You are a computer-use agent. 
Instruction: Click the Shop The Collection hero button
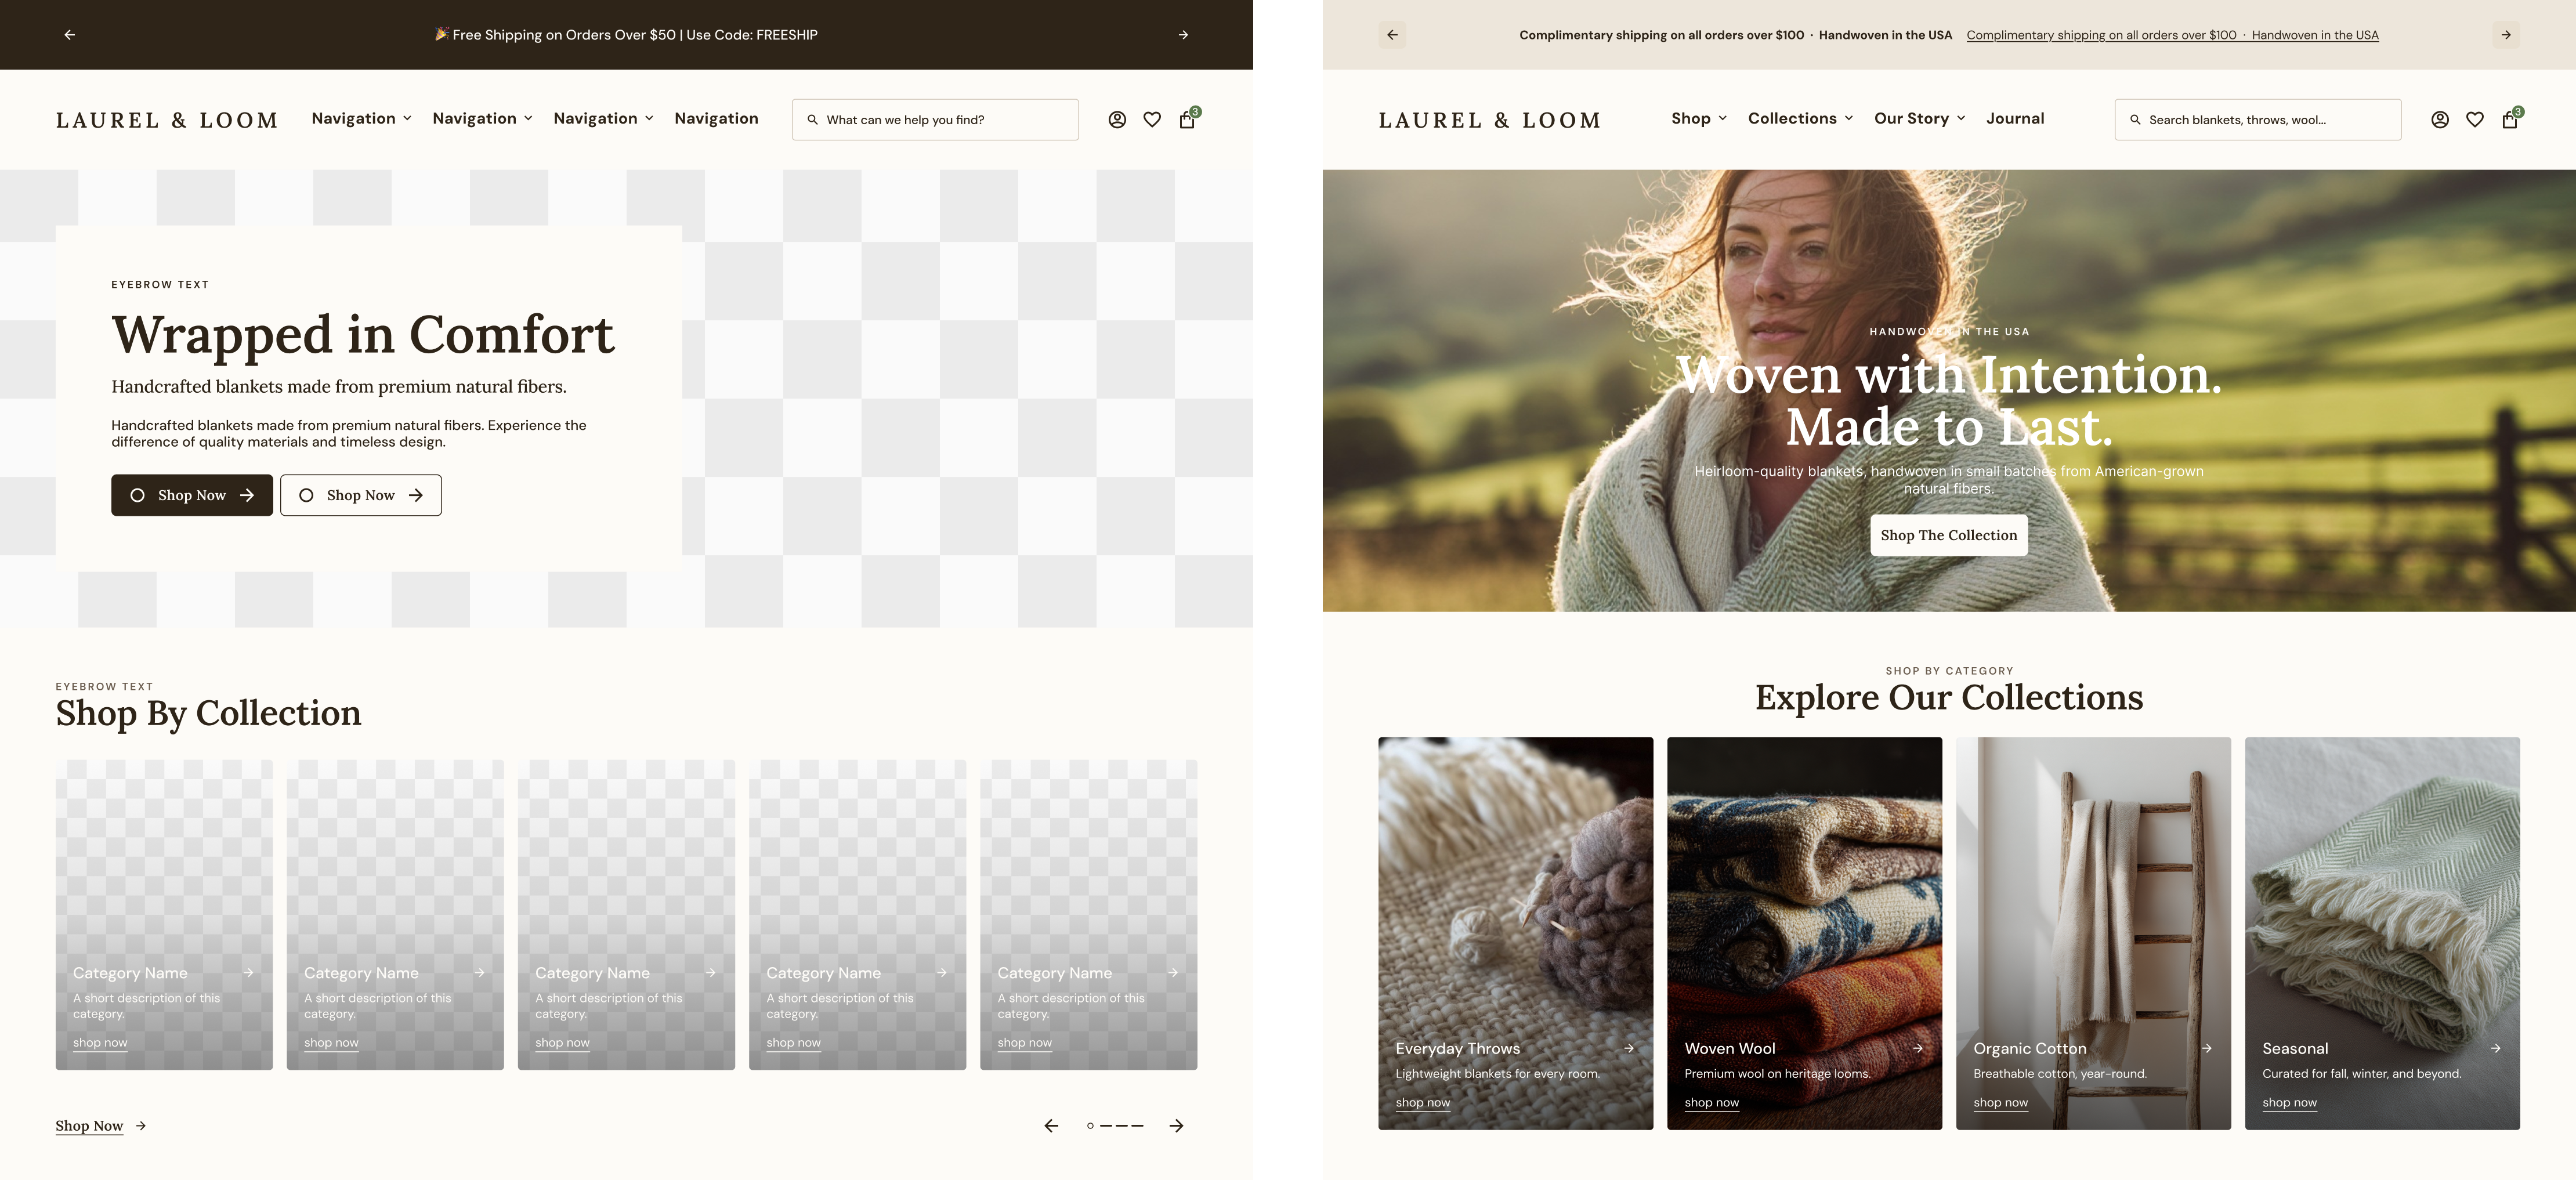tap(1948, 535)
